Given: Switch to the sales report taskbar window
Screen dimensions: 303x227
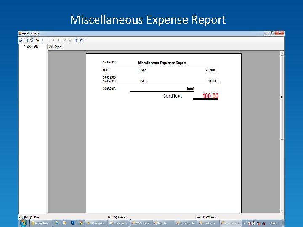Looking at the screenshot, I should pyautogui.click(x=119, y=223).
